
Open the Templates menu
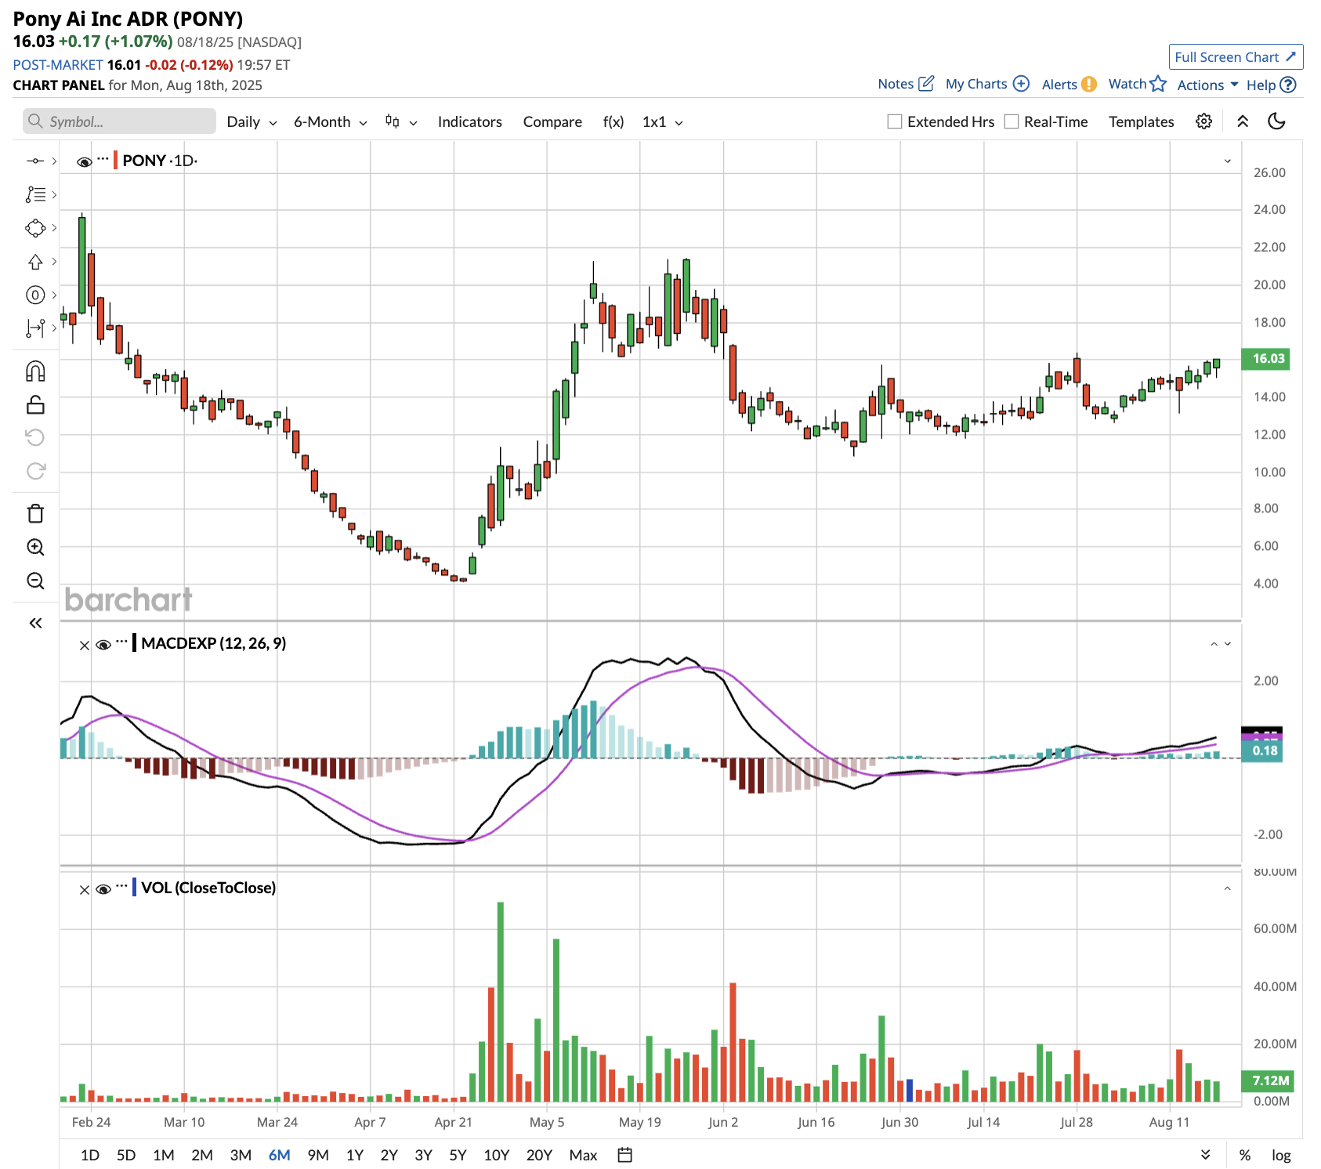click(1141, 121)
